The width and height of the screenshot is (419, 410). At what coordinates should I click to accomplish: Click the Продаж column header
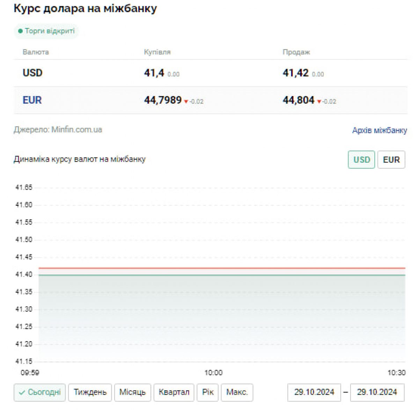coord(296,52)
